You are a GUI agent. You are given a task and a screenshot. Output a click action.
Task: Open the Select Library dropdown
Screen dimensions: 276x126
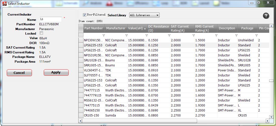coord(144,15)
